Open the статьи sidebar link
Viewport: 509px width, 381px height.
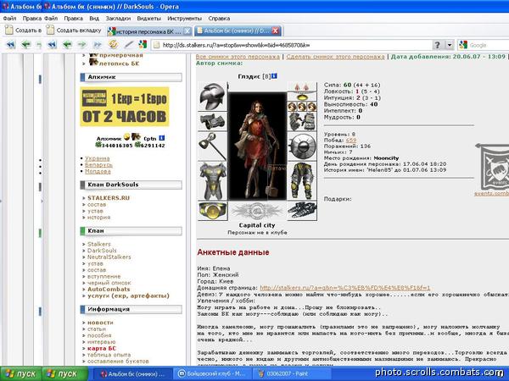(x=97, y=329)
